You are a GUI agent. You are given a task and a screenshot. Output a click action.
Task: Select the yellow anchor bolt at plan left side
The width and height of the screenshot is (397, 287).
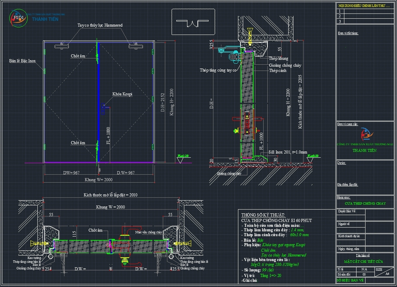point(39,243)
